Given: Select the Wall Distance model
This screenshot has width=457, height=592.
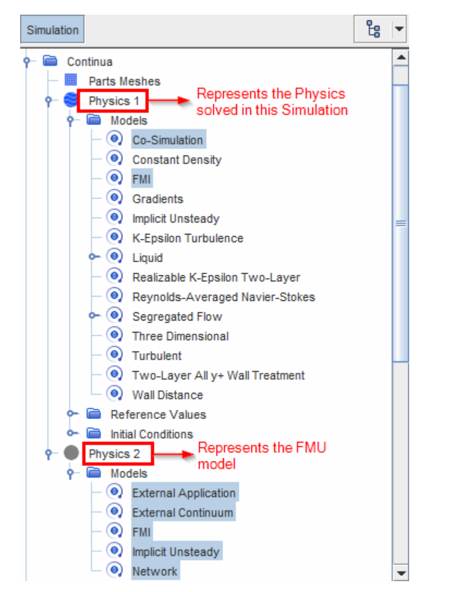Looking at the screenshot, I should click(168, 395).
